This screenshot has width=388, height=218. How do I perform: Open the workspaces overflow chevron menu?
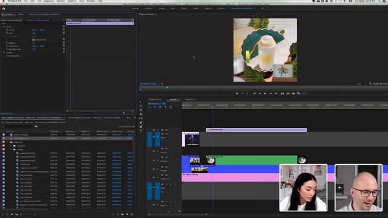[x=263, y=8]
